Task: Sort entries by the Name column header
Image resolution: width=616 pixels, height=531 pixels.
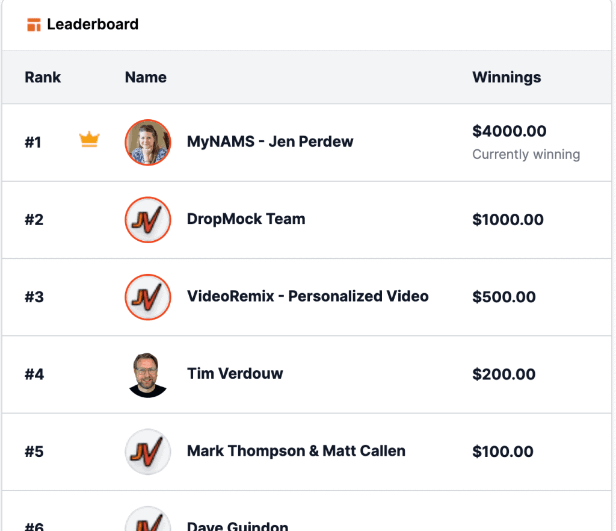Action: (x=146, y=77)
